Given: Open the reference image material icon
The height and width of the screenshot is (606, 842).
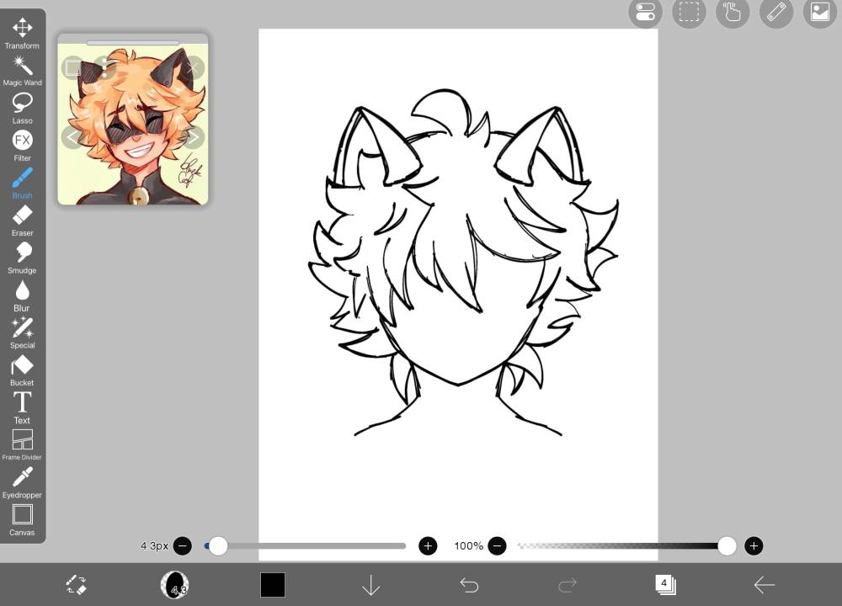Looking at the screenshot, I should click(820, 12).
